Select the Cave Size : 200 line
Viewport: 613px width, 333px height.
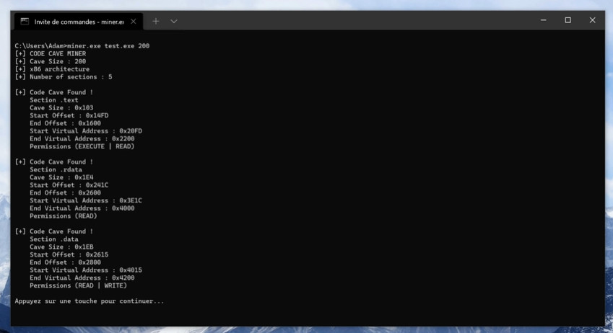(51, 61)
